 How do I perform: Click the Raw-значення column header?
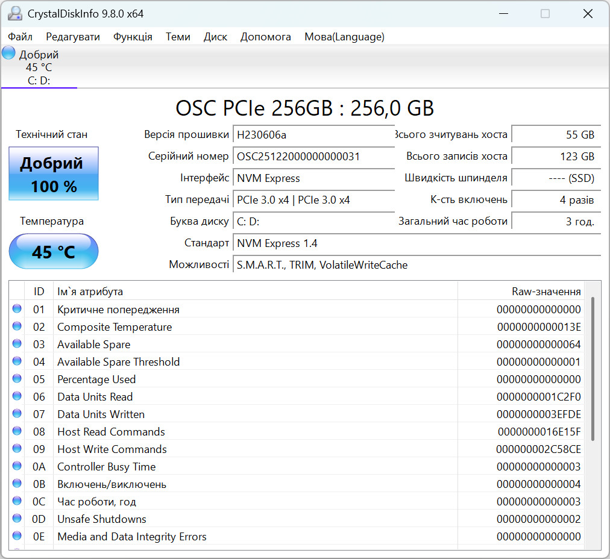521,292
